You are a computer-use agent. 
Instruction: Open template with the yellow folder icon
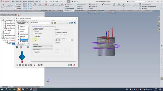(55, 23)
